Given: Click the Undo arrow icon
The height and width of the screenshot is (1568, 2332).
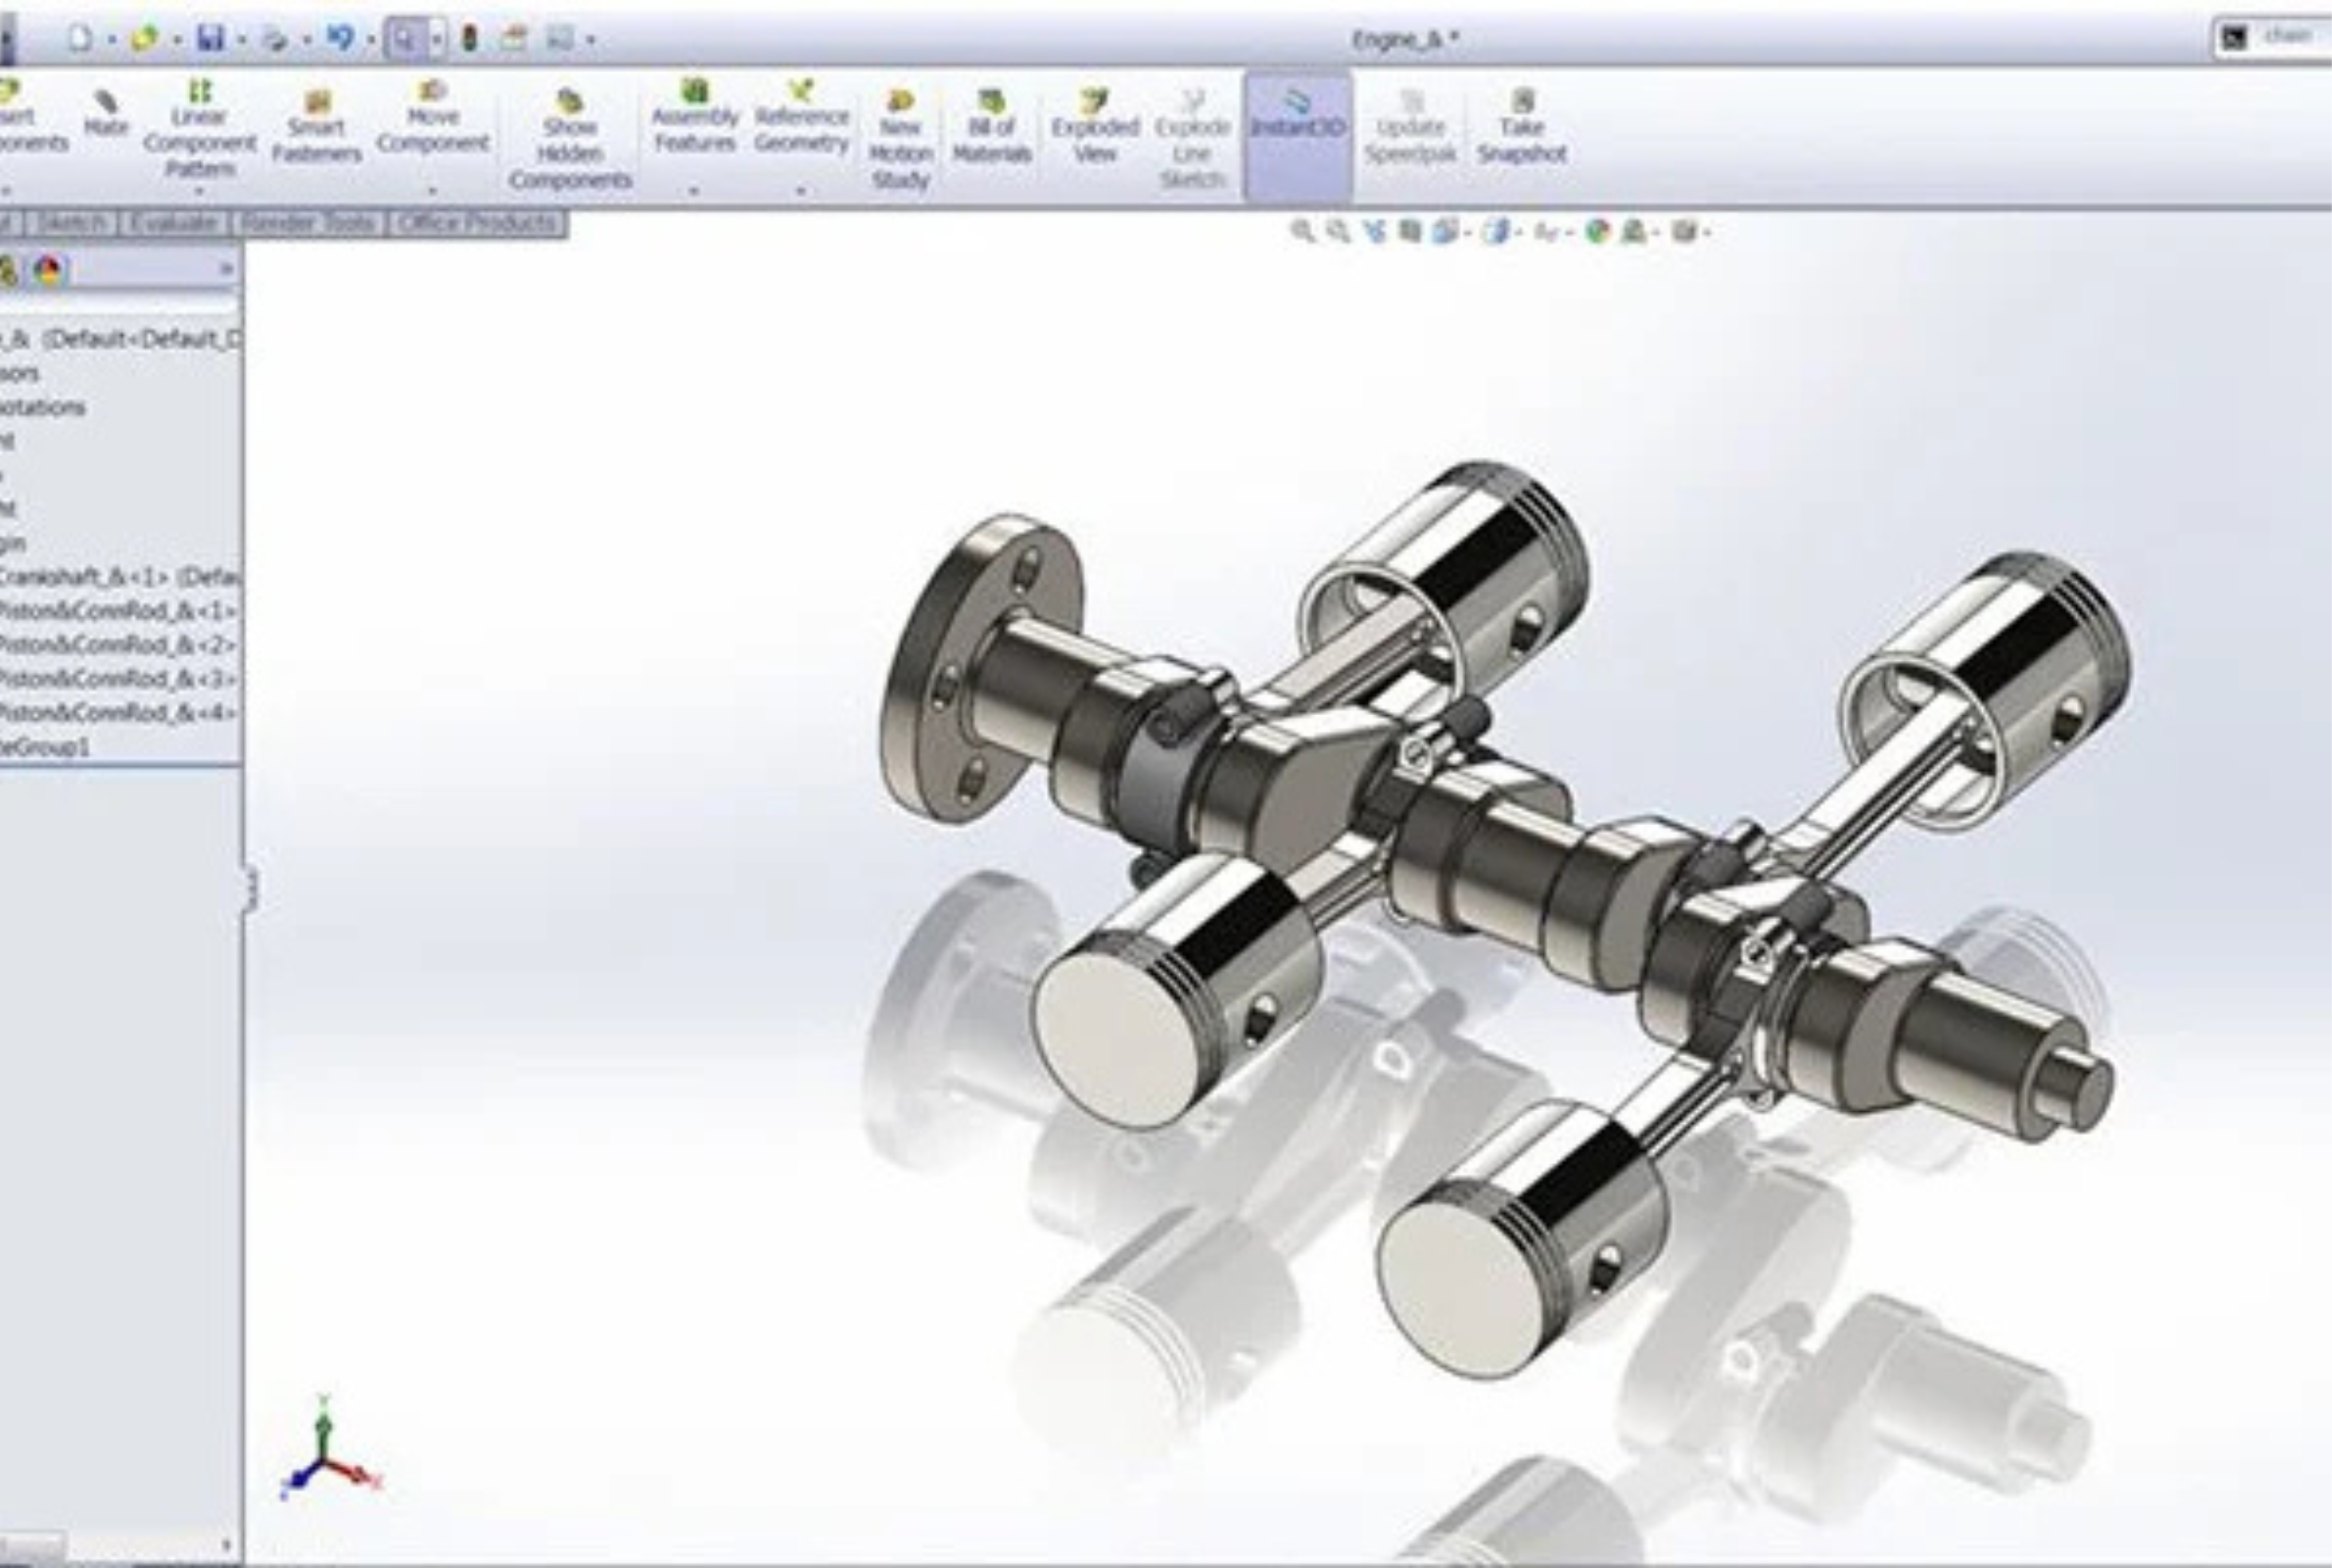Looking at the screenshot, I should pos(340,39).
